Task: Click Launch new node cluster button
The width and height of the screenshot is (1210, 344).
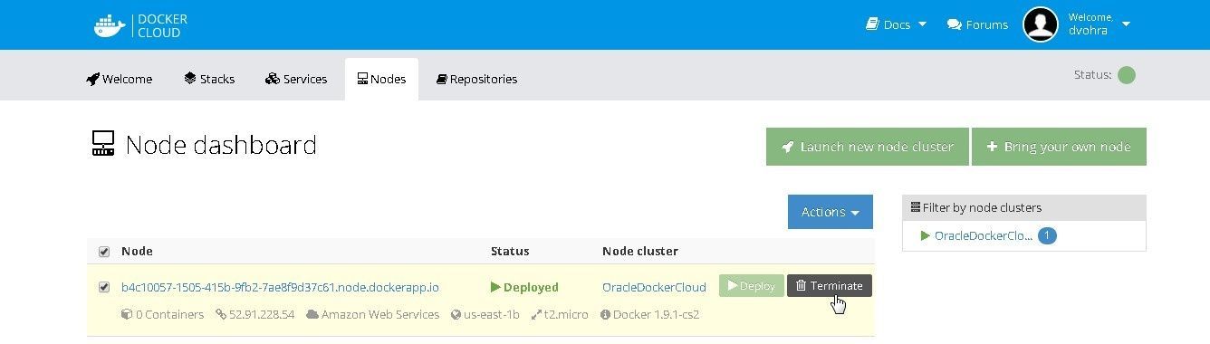Action: (x=868, y=147)
